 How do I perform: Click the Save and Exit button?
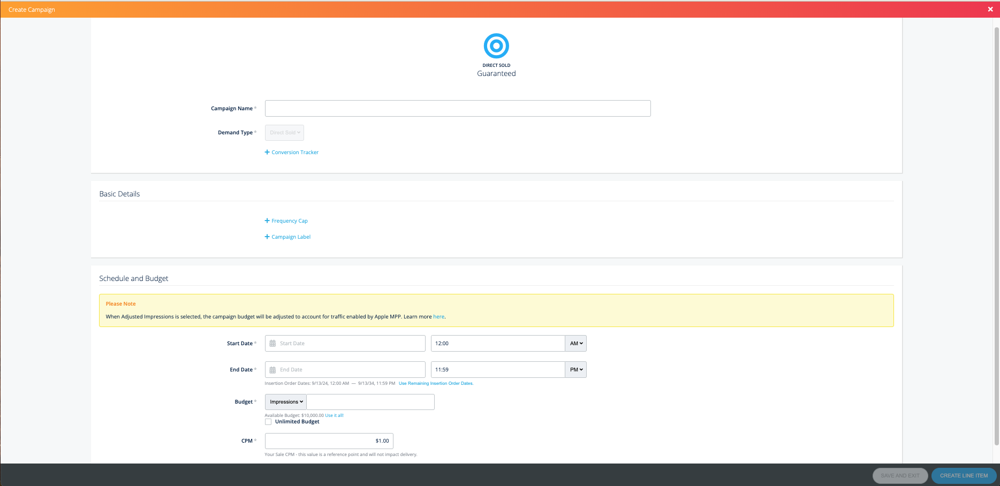pos(900,475)
